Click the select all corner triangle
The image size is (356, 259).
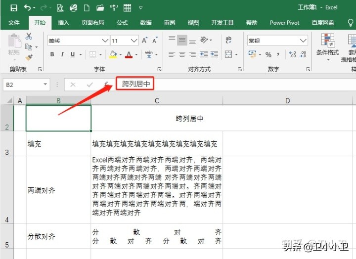[9, 100]
